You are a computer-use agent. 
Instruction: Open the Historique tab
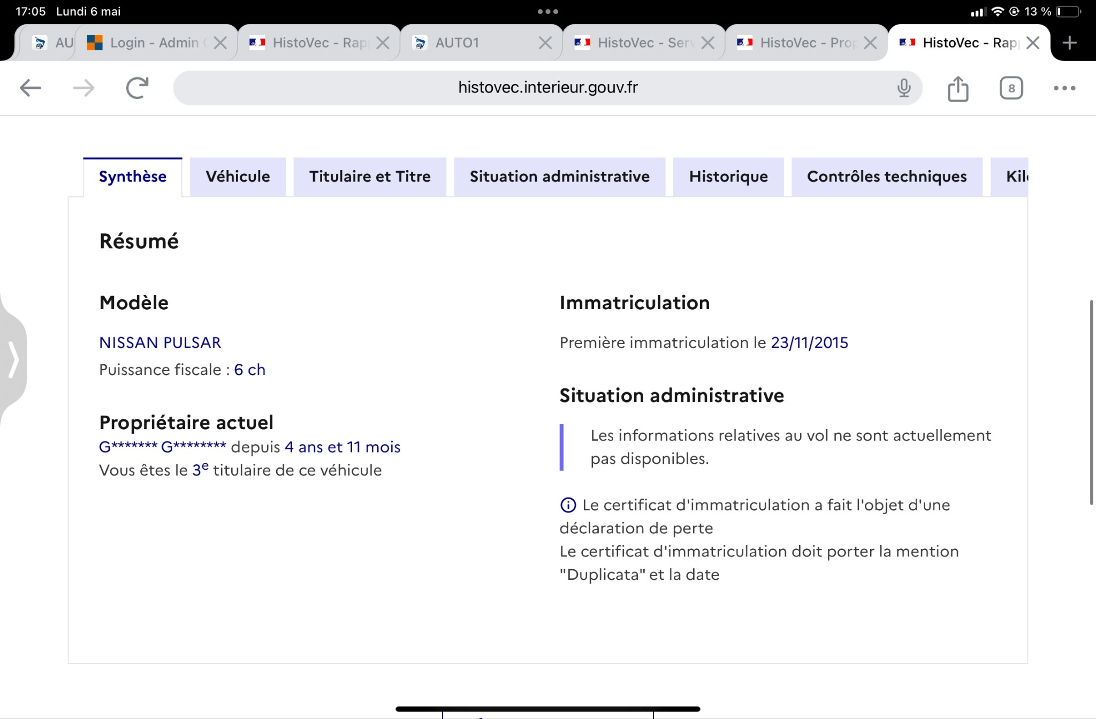click(x=728, y=177)
